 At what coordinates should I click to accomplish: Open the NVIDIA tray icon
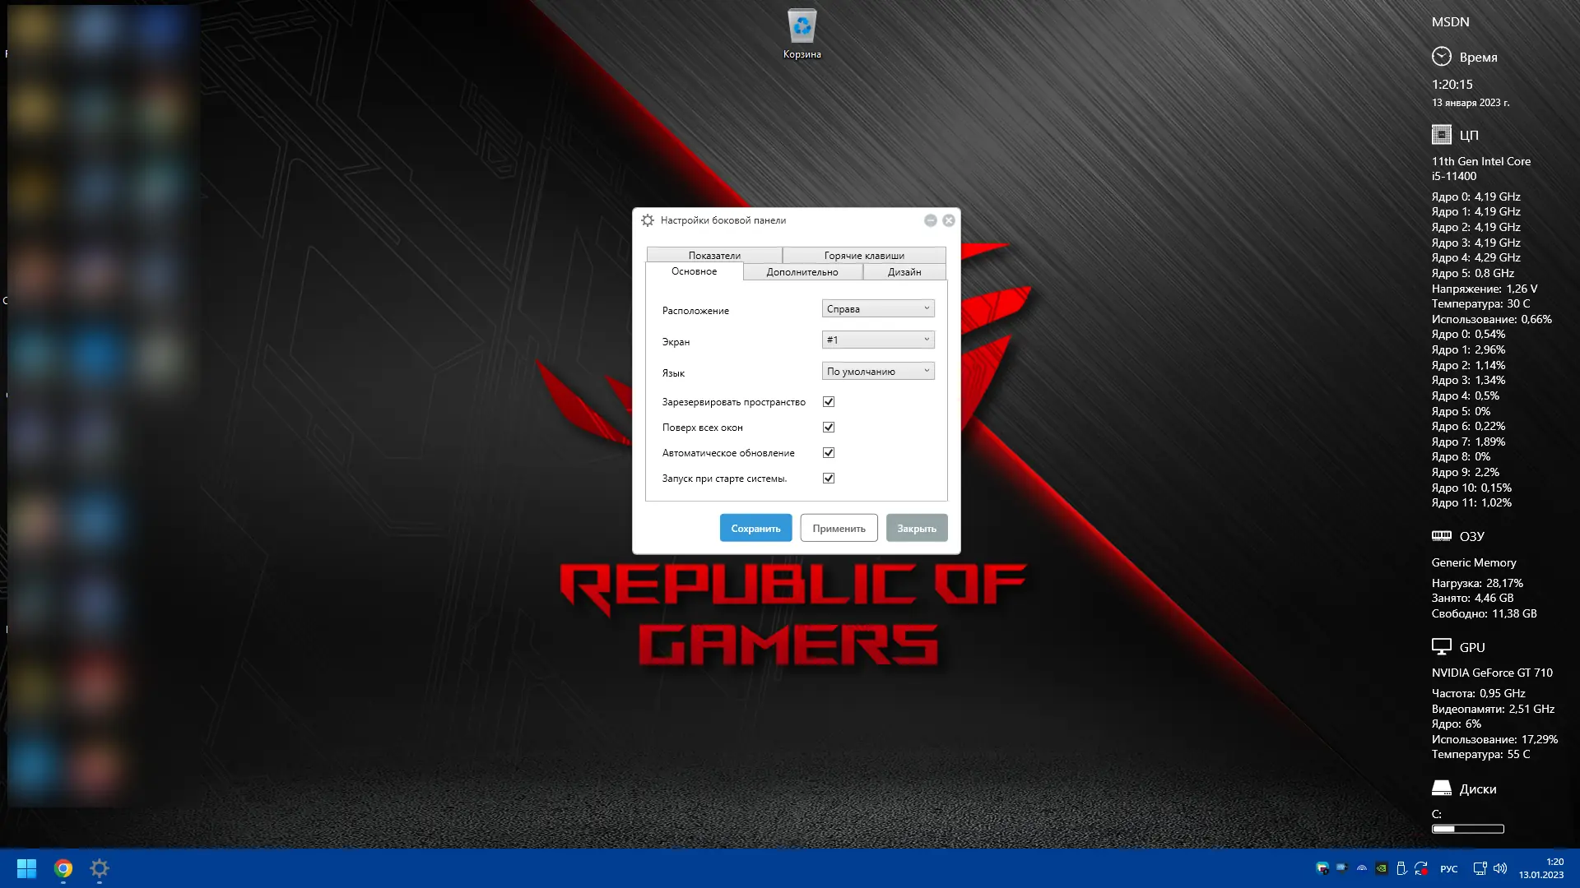[1382, 868]
